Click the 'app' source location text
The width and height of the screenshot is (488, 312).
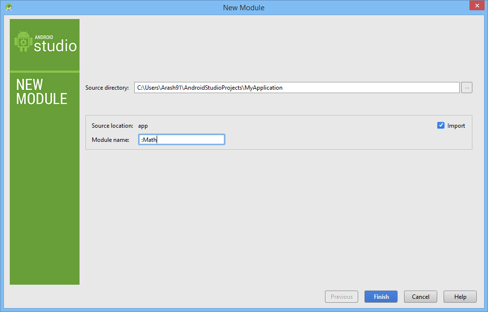click(x=143, y=126)
